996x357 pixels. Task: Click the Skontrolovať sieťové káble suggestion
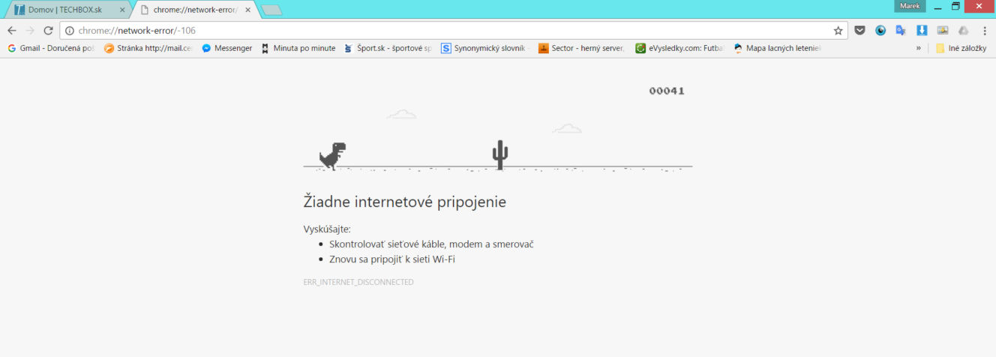coord(431,244)
